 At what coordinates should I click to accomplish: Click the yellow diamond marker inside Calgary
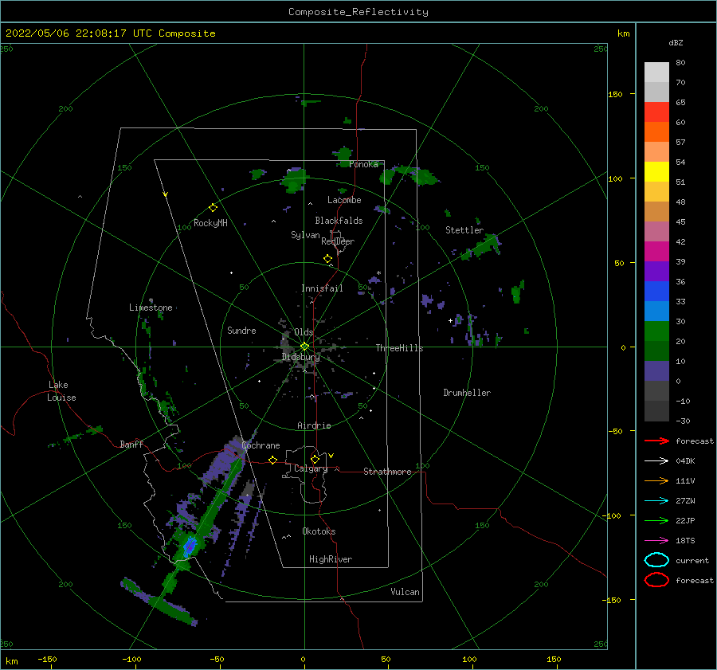click(315, 459)
